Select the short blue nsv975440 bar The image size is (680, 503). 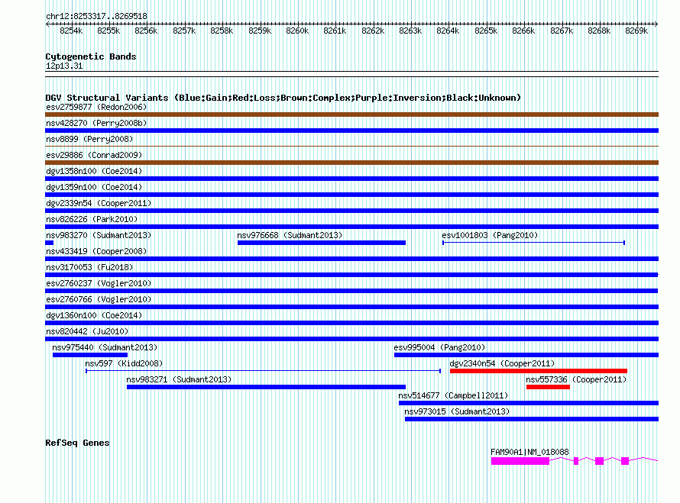click(68, 355)
